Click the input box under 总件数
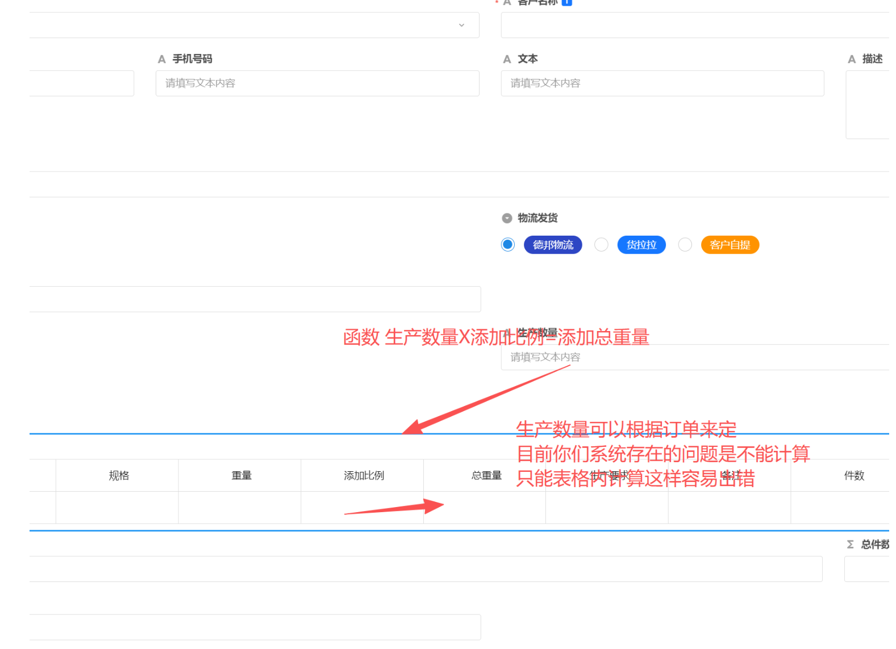Viewport: 896px width, 649px height. point(867,569)
